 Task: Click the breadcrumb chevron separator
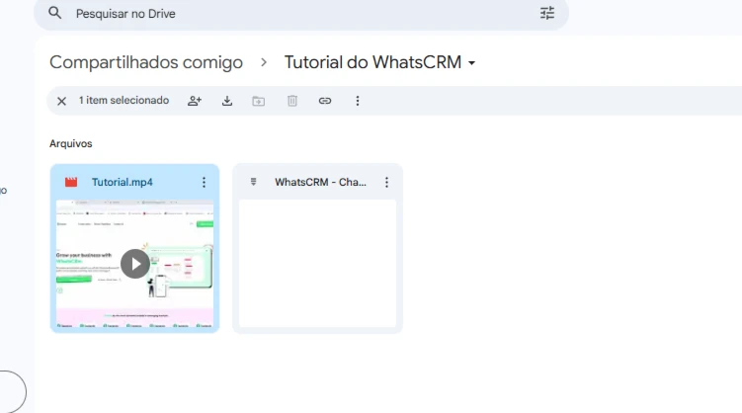click(264, 62)
